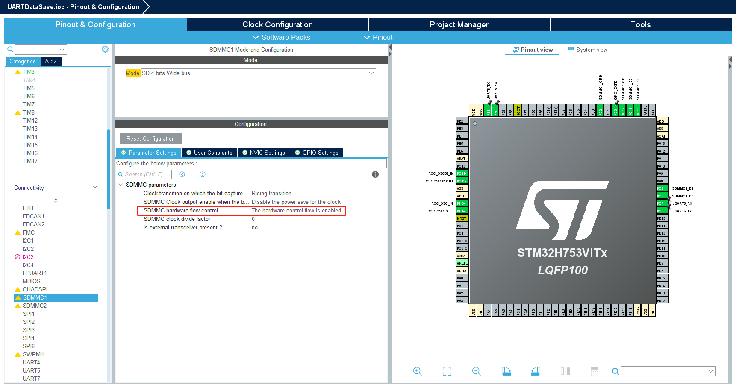Click the vertical split view icon
736x388 pixels.
point(565,371)
